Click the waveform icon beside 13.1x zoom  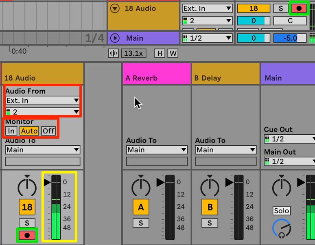[x=113, y=53]
